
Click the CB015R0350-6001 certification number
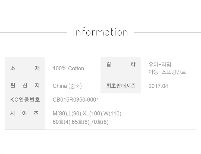(76, 100)
